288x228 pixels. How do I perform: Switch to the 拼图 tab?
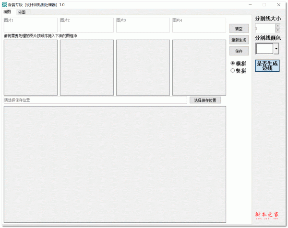pos(7,12)
